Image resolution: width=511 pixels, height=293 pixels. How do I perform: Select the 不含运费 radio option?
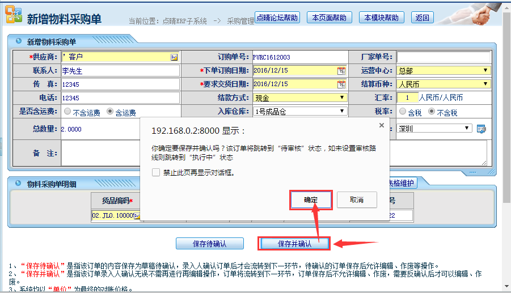(x=67, y=112)
